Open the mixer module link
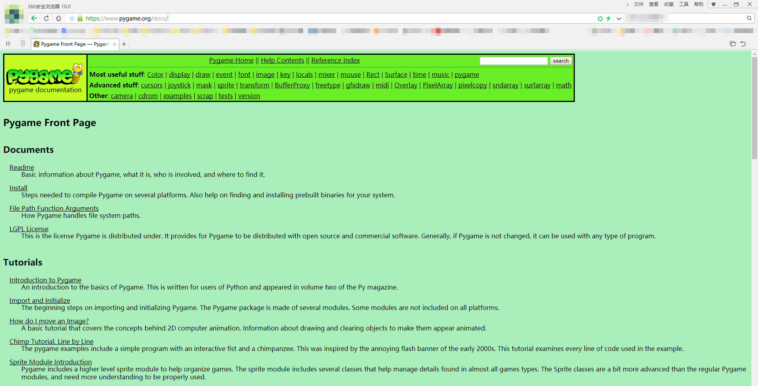The width and height of the screenshot is (758, 386). (326, 74)
